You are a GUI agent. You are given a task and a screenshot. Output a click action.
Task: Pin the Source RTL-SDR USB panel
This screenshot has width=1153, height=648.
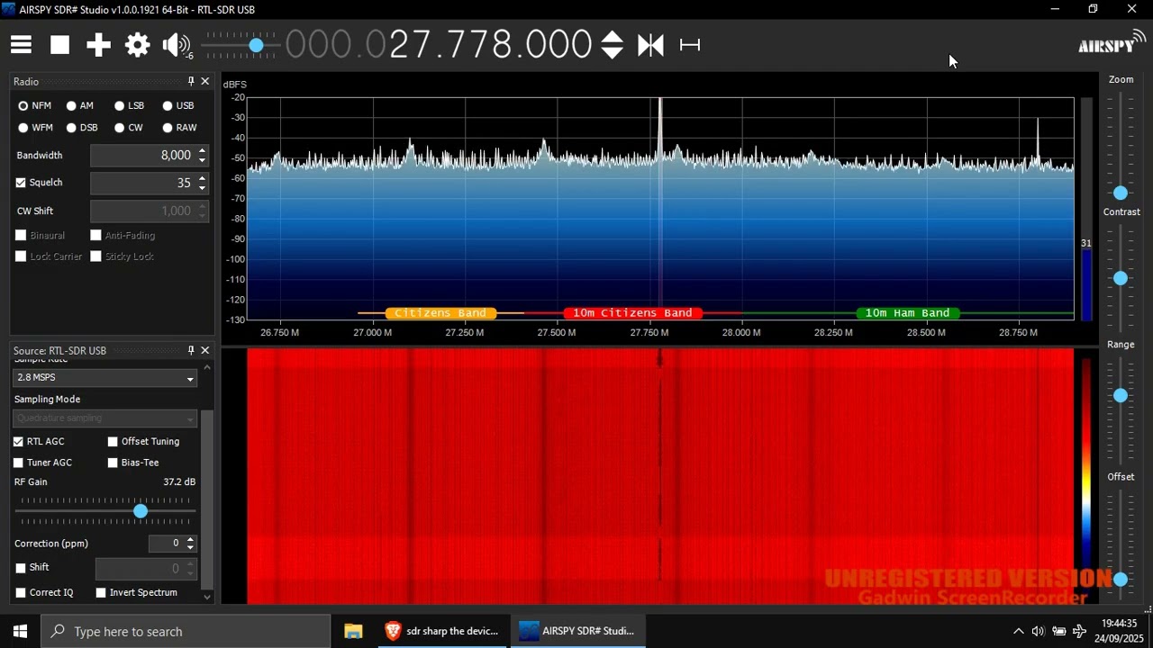pyautogui.click(x=191, y=350)
